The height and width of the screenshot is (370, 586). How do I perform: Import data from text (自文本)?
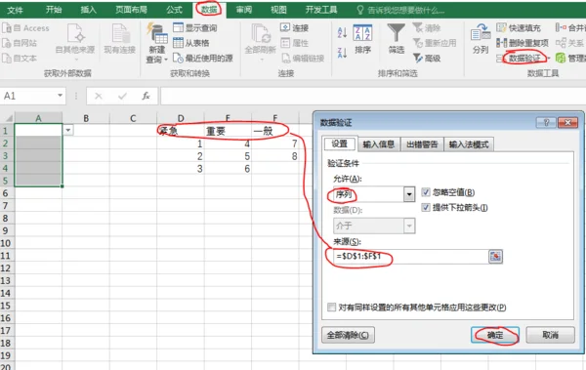tap(20, 58)
